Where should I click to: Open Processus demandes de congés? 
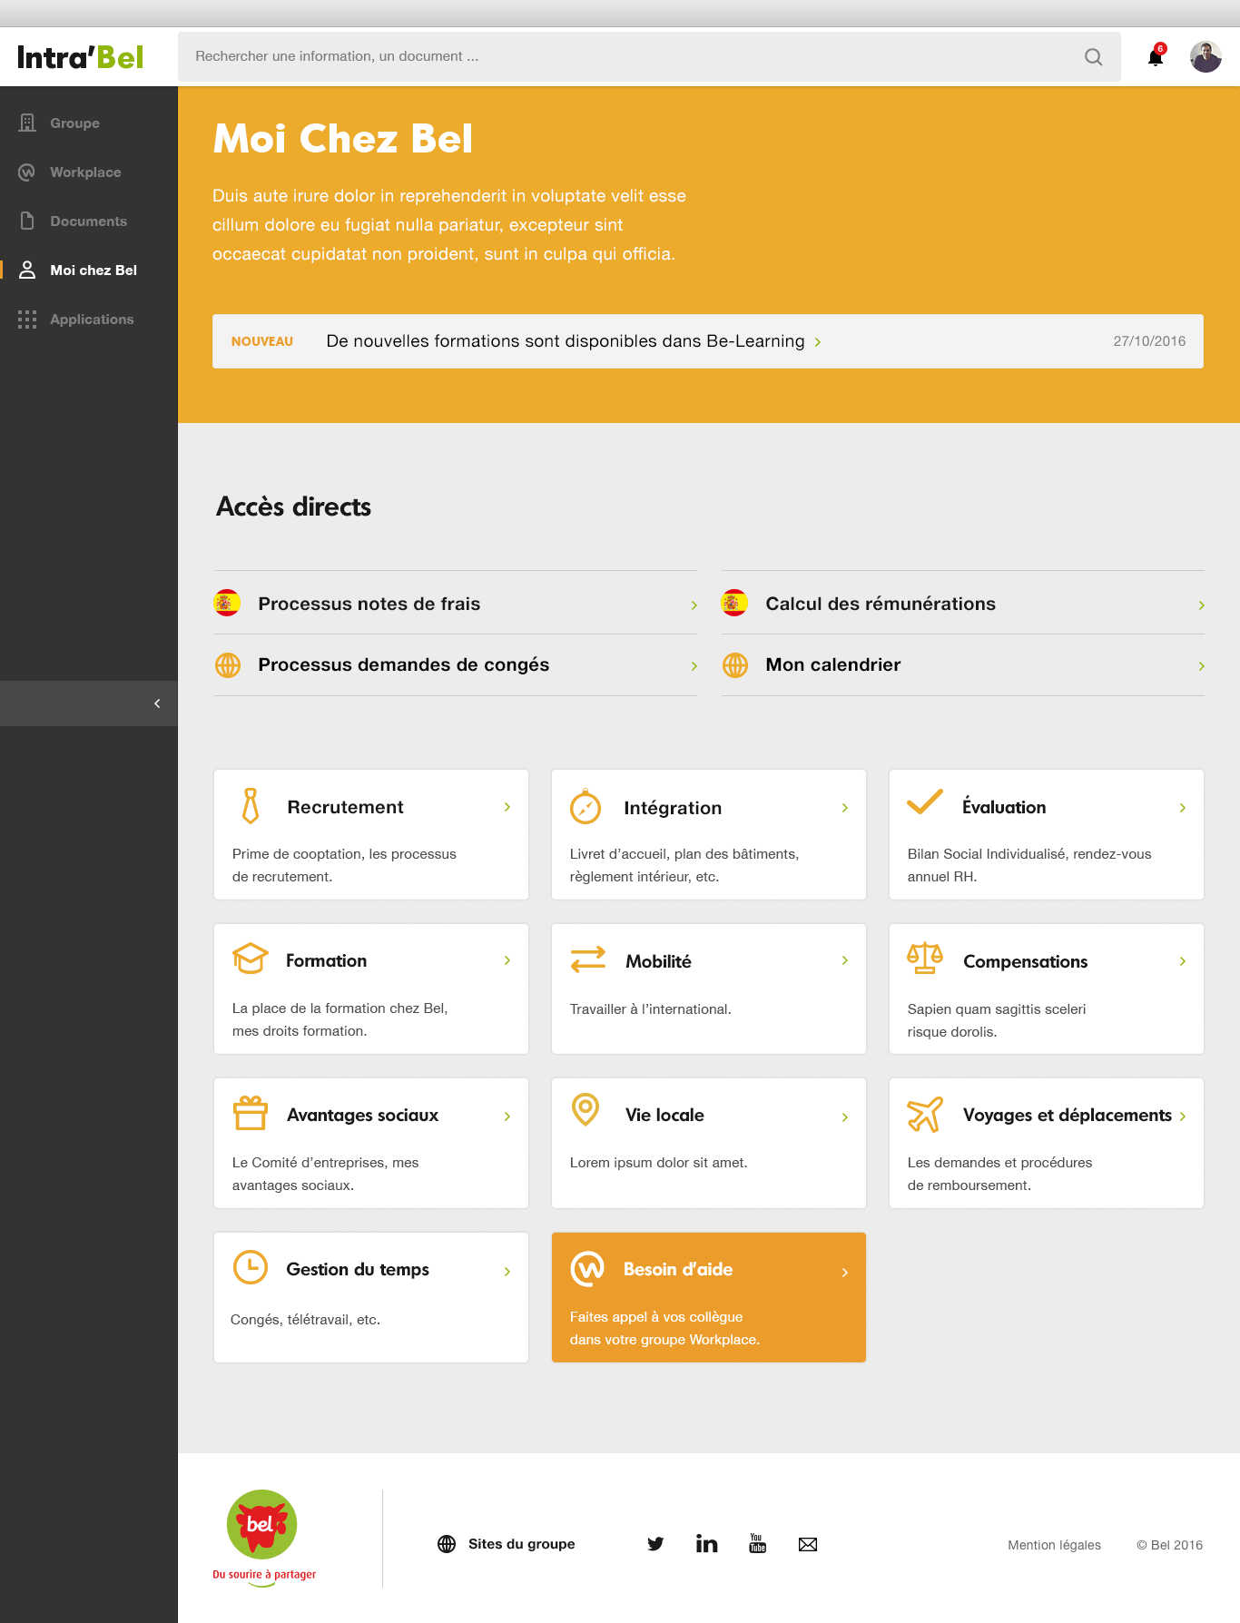pos(404,664)
